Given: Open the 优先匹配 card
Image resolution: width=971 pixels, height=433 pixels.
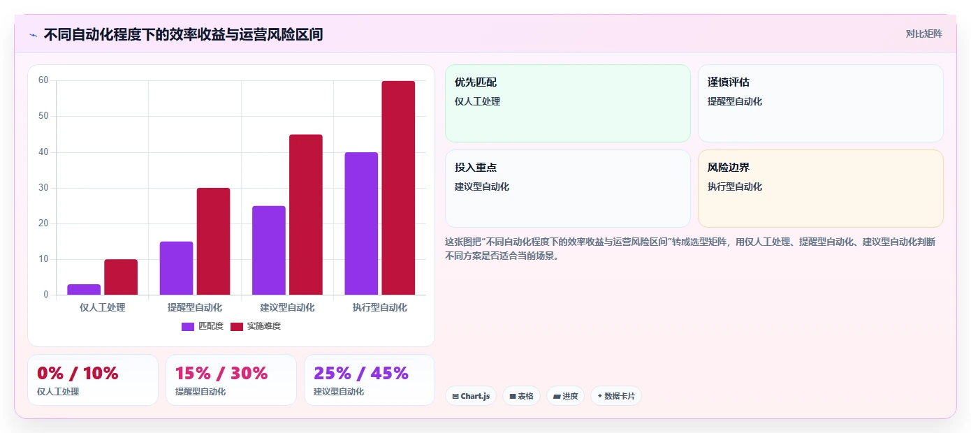Looking at the screenshot, I should click(568, 103).
